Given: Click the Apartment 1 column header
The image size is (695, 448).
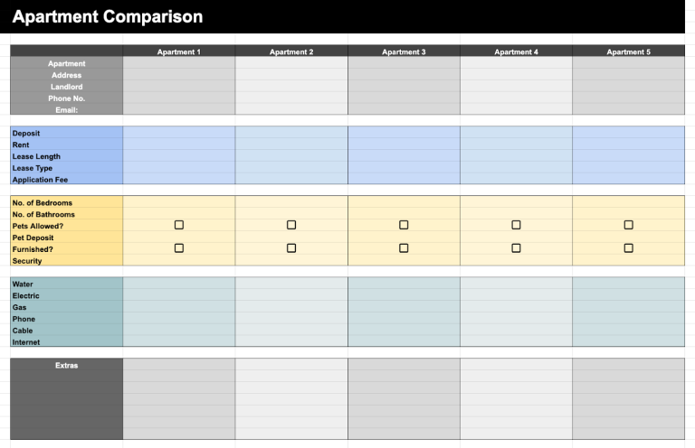Looking at the screenshot, I should point(179,51).
